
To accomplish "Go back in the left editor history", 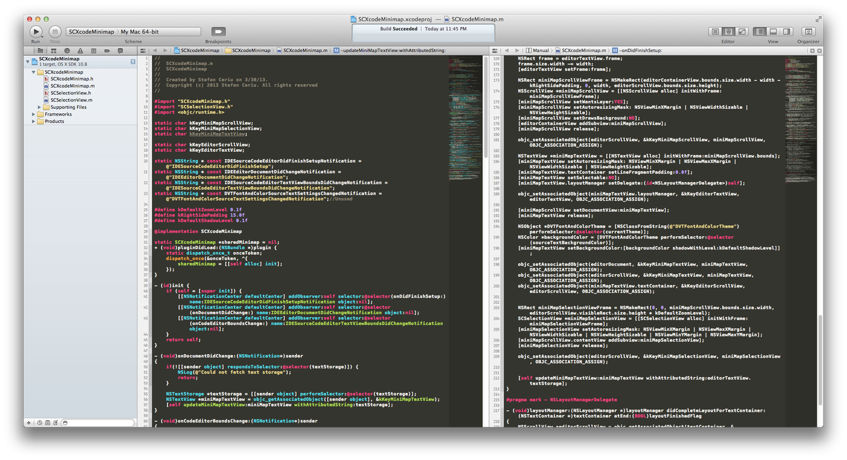I will click(155, 51).
